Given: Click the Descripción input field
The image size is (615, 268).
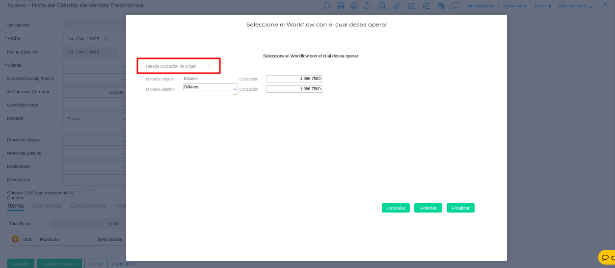Looking at the screenshot, I should click(94, 180).
